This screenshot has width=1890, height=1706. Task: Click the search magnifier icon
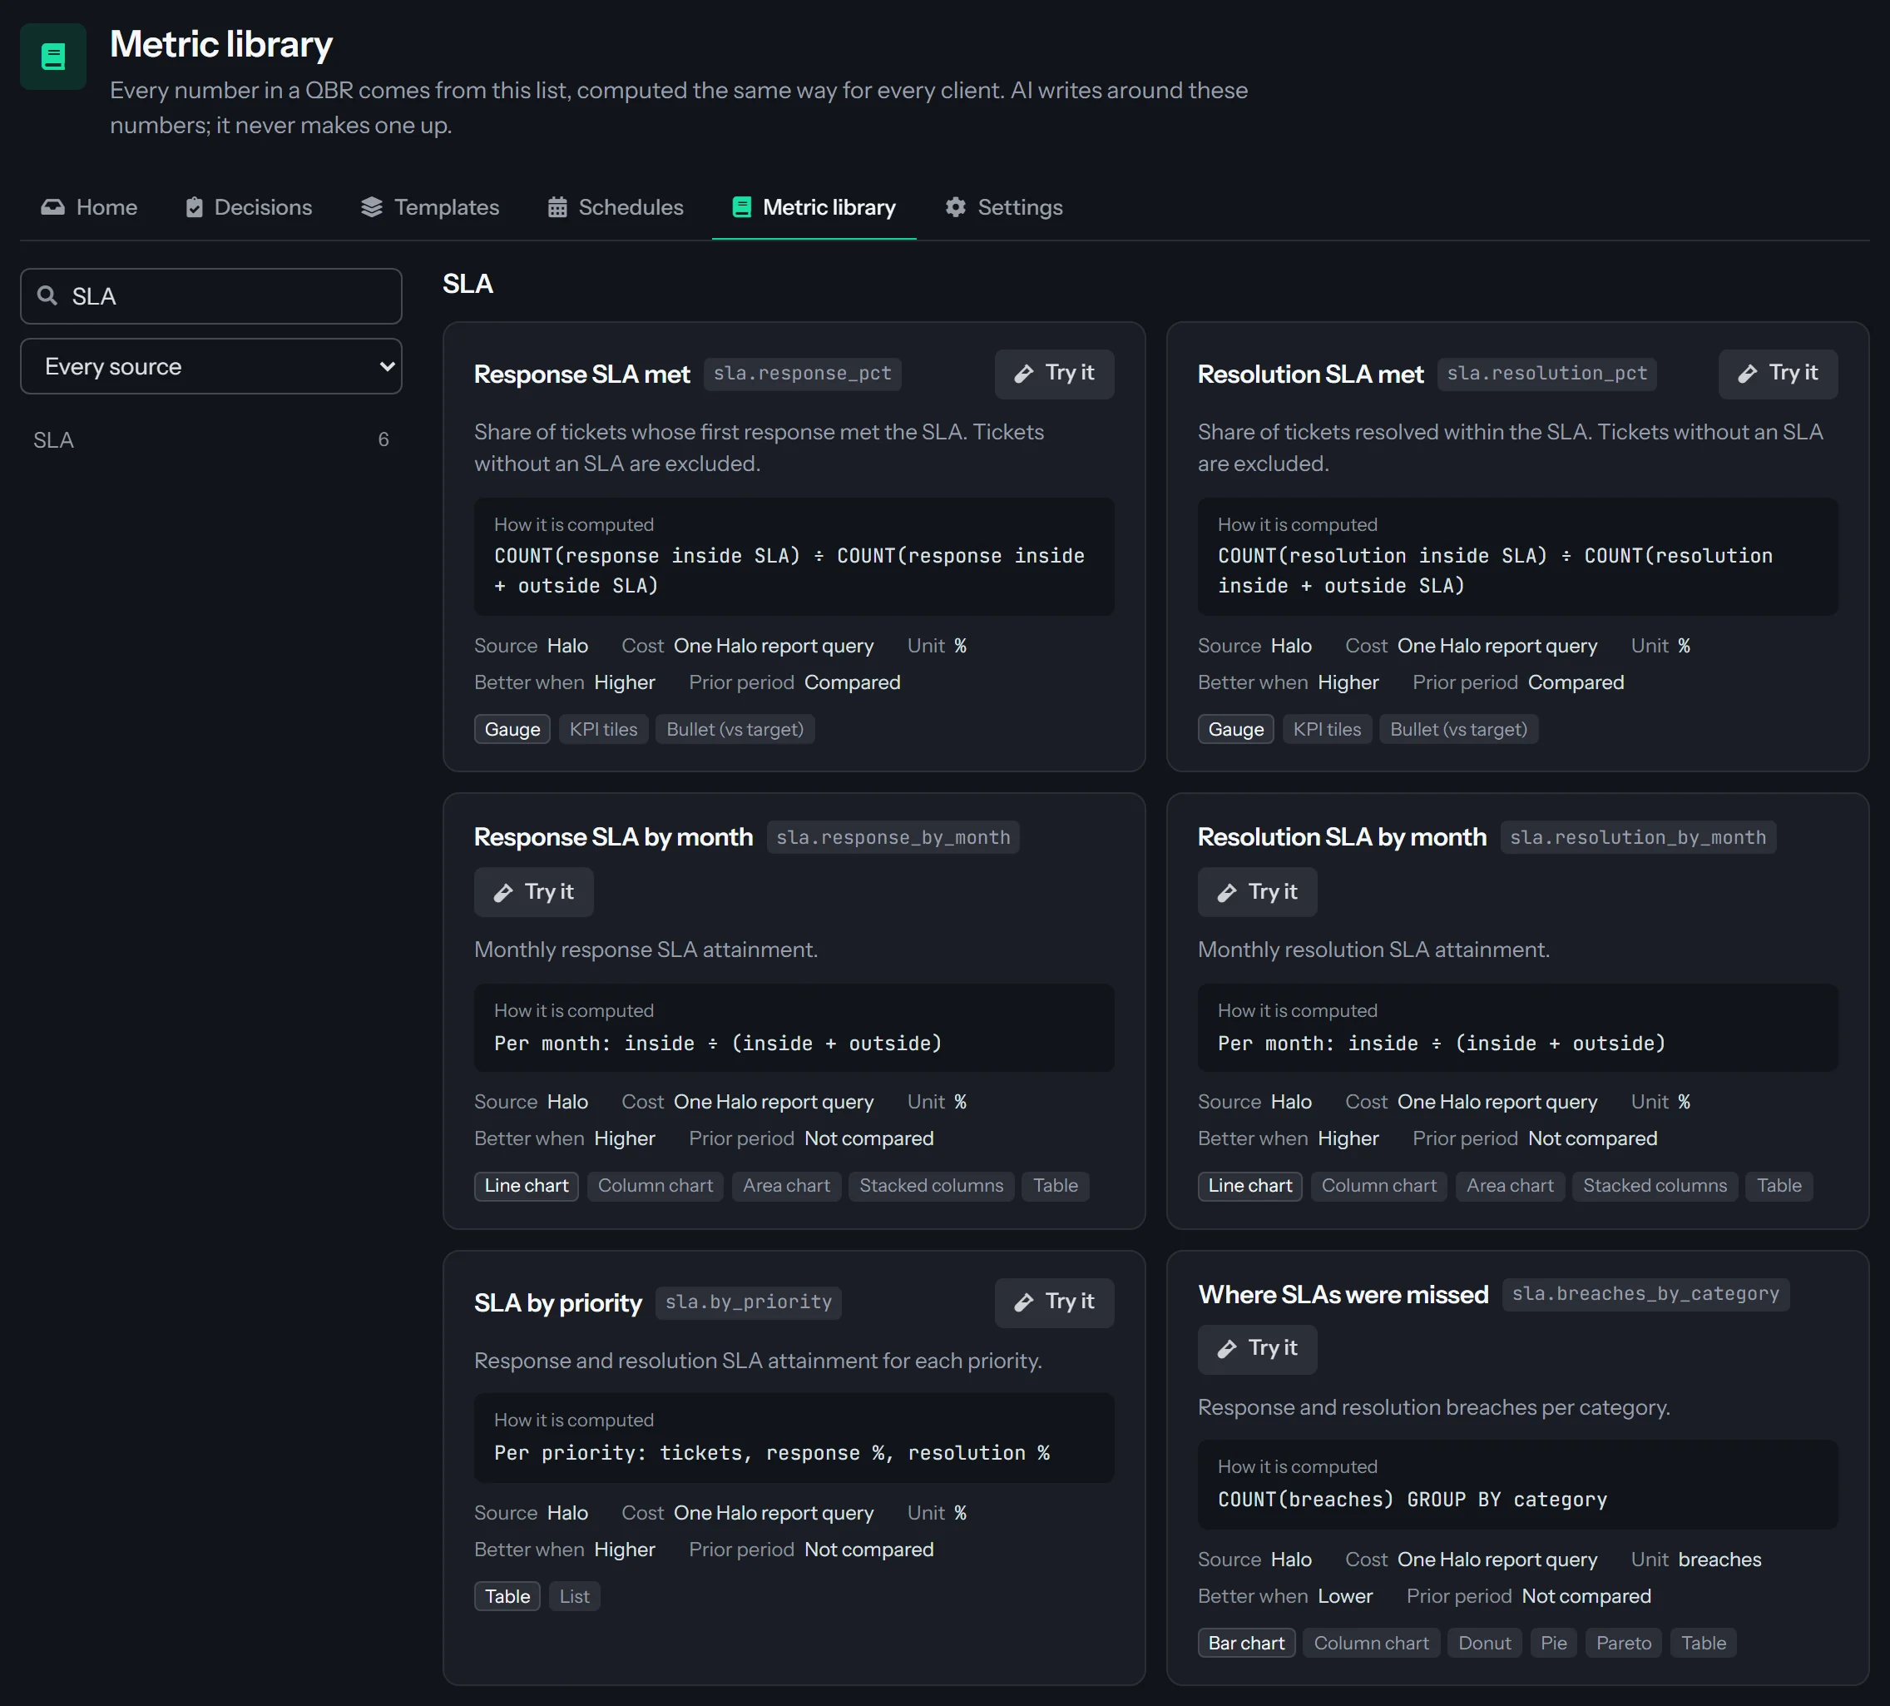[47, 296]
